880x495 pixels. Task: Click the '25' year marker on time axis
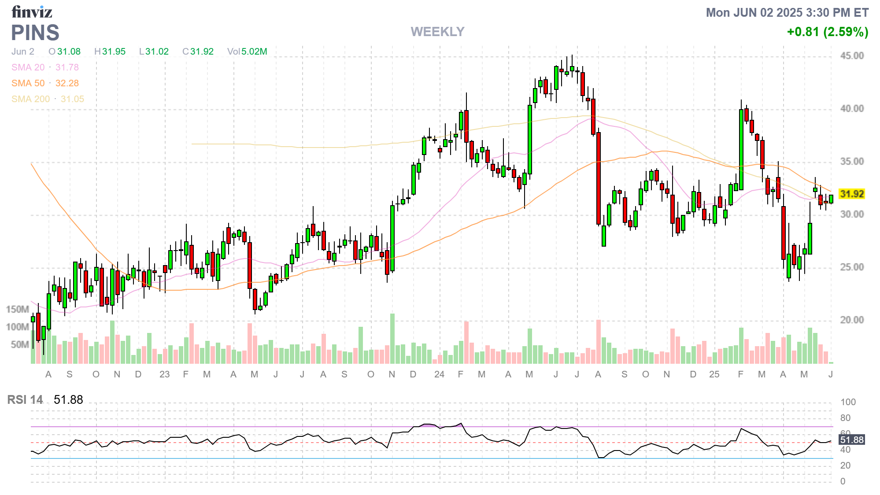click(x=714, y=374)
